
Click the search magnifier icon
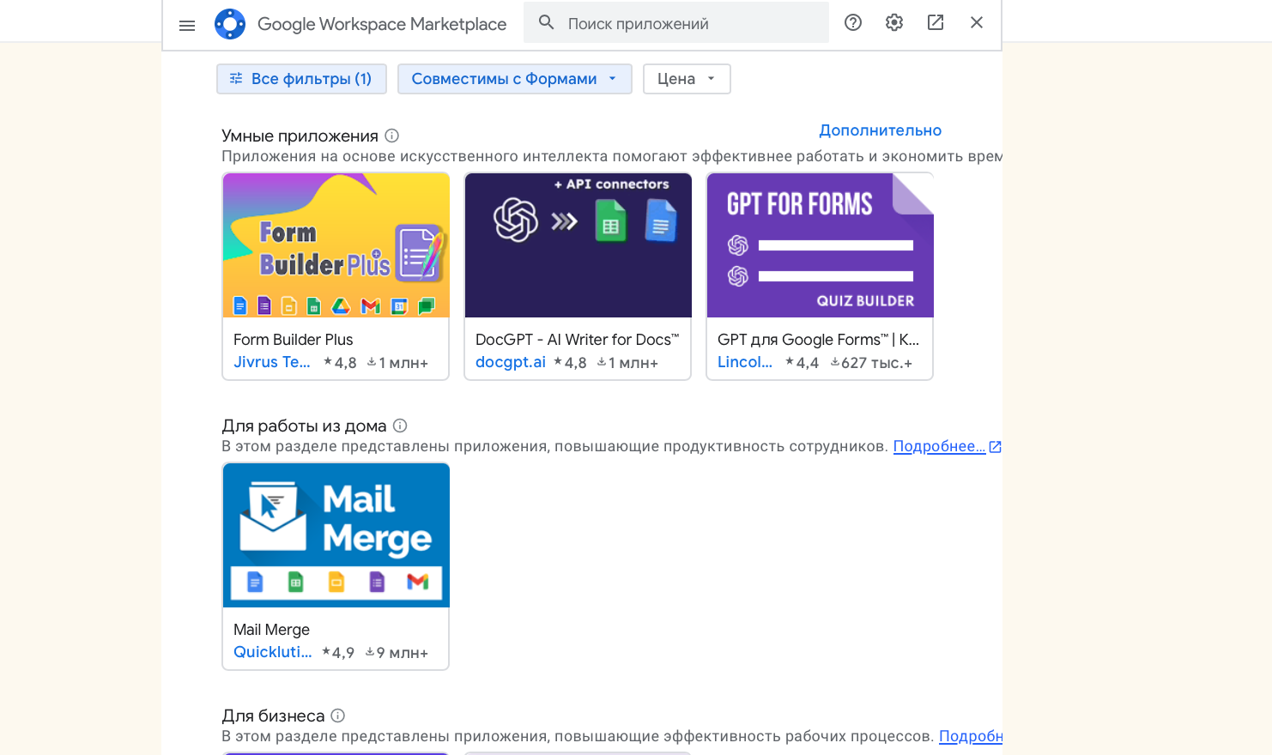[x=547, y=22]
